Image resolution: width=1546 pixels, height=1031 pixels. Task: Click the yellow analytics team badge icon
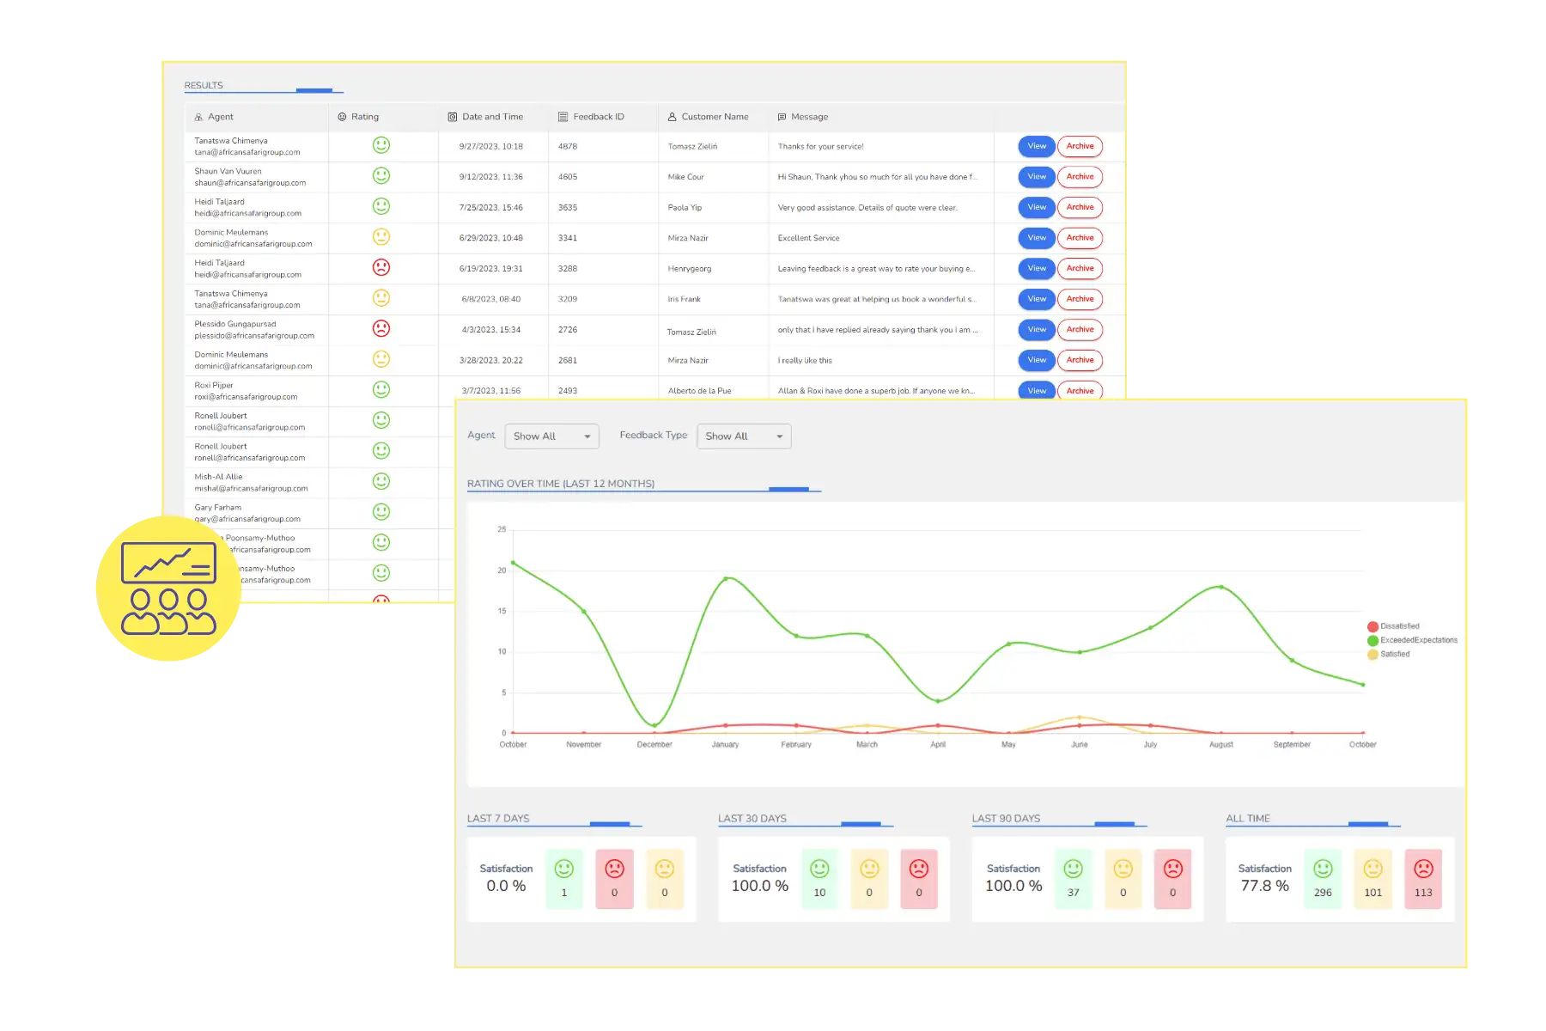click(168, 589)
